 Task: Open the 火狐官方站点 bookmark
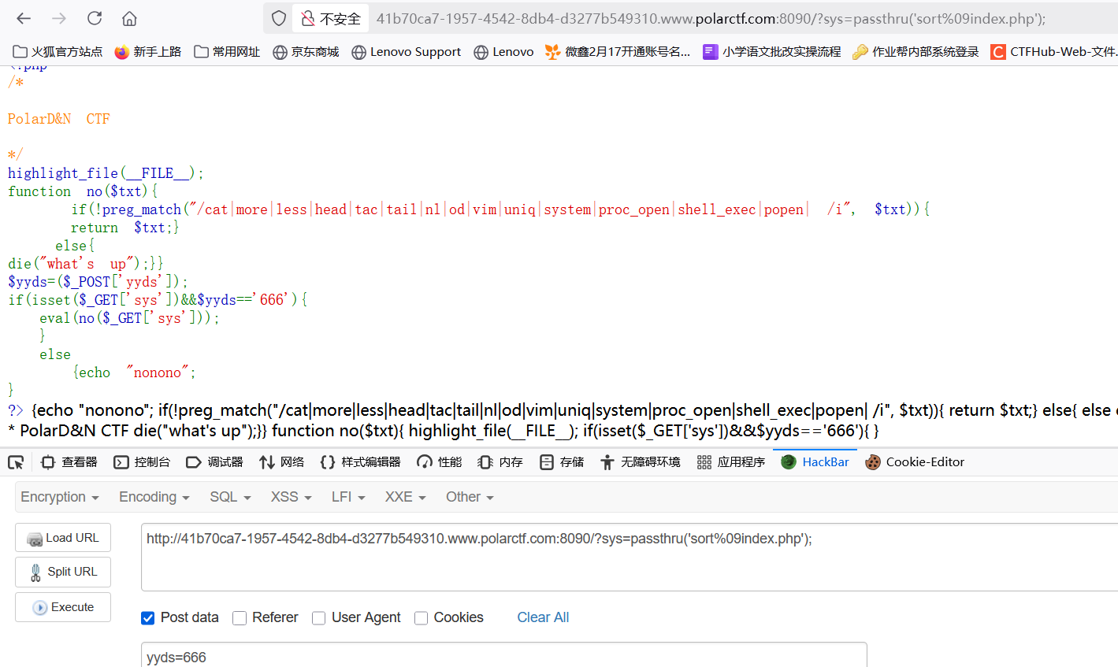click(58, 52)
